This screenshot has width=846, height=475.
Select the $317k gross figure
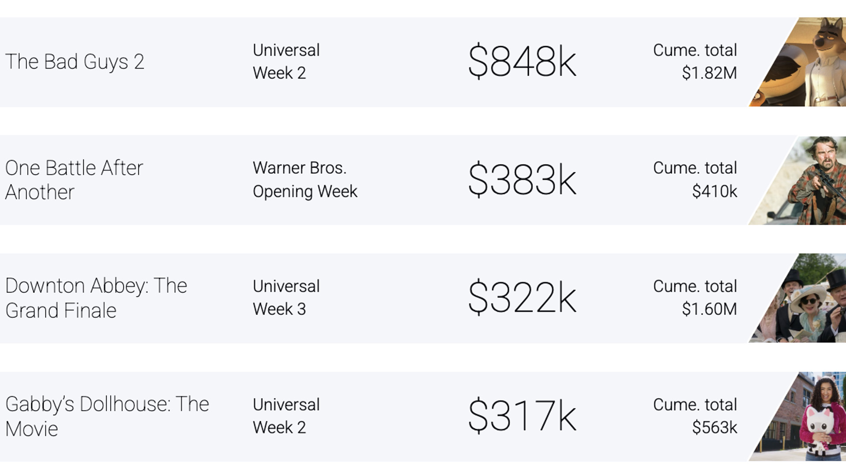[522, 416]
